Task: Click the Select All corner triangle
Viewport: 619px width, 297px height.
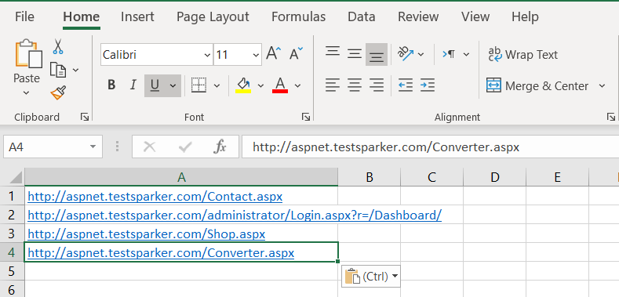Action: (15, 177)
